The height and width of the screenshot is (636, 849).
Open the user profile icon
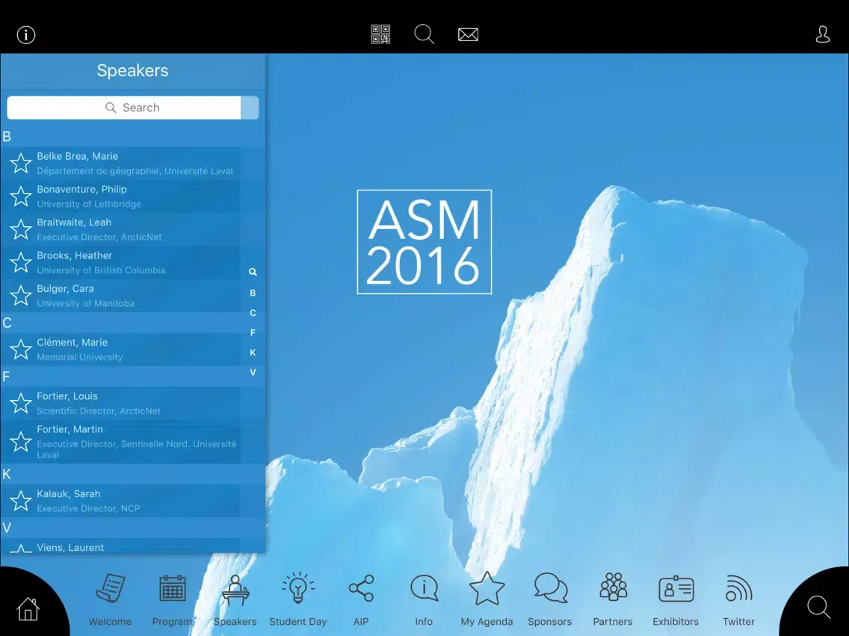coord(822,34)
